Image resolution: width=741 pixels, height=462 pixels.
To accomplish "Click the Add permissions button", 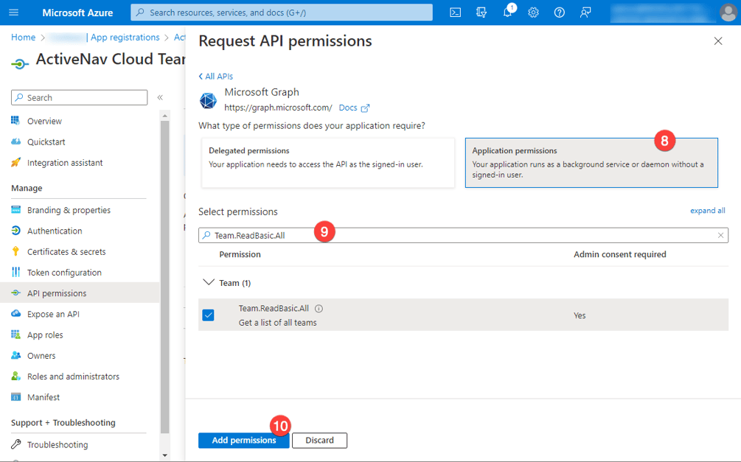I will point(243,440).
